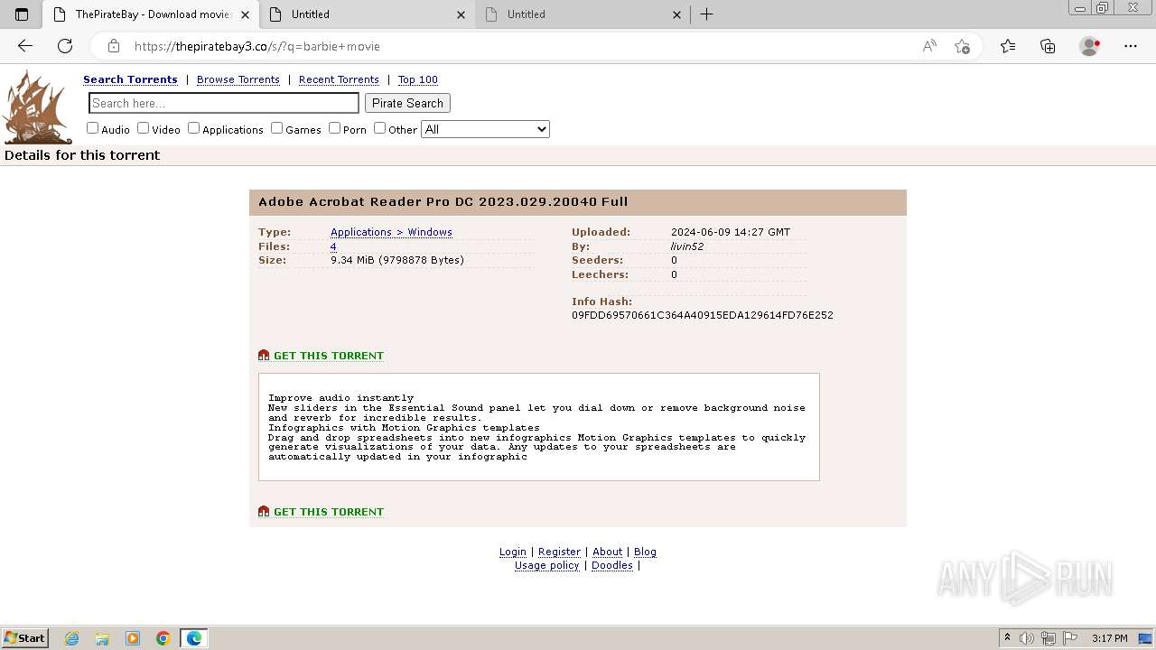Enable the Porn category checkbox
Image resolution: width=1156 pixels, height=650 pixels.
click(334, 128)
